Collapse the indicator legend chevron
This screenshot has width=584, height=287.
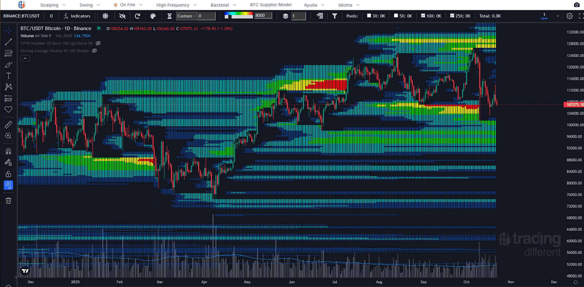25,58
